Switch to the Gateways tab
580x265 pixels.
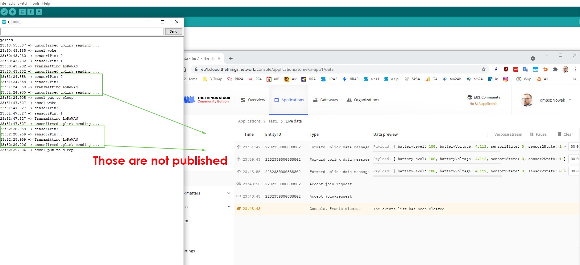click(x=325, y=100)
